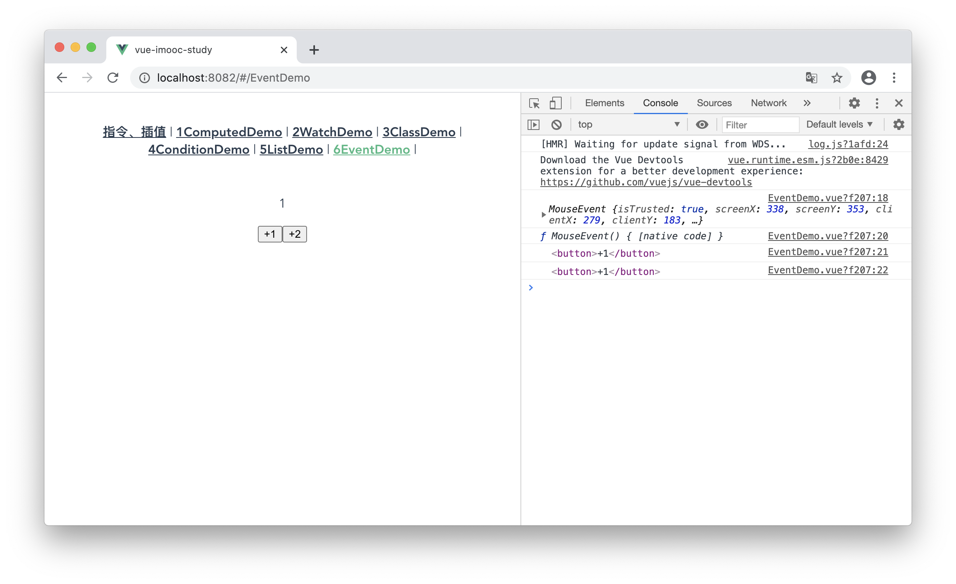Clear the console output
Image resolution: width=956 pixels, height=584 pixels.
coord(556,125)
